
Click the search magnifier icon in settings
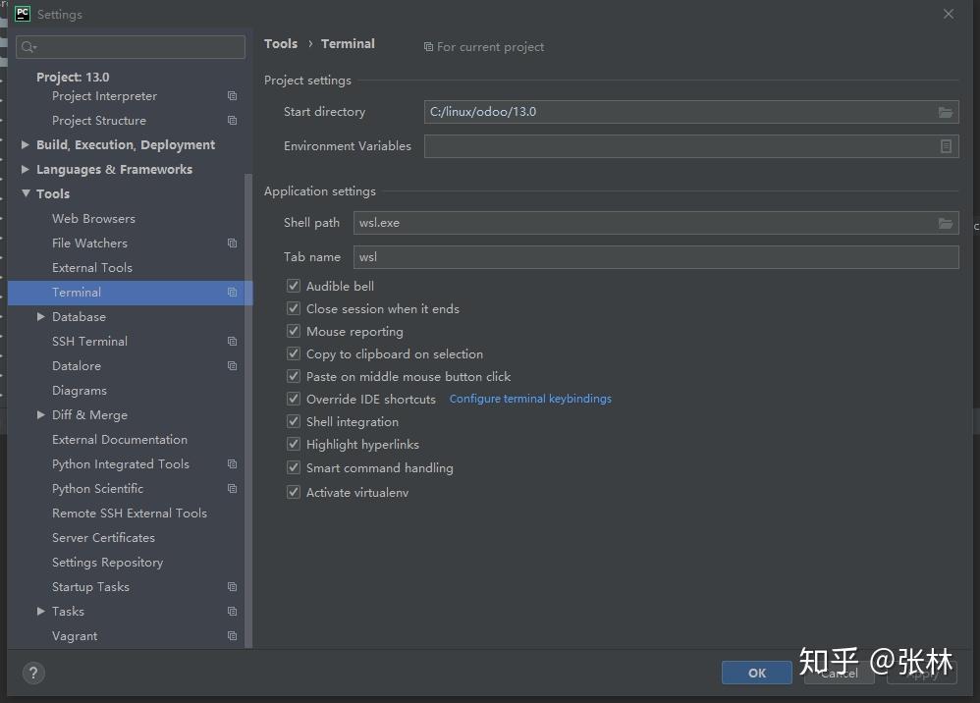click(28, 47)
